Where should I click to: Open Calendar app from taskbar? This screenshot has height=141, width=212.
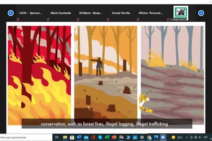click(135, 138)
